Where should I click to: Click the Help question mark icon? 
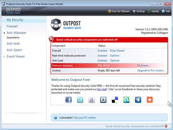coord(163,11)
